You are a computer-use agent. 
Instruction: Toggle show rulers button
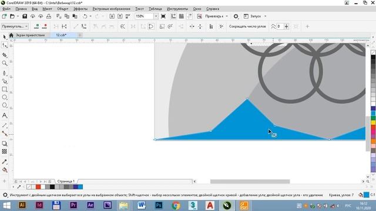[173, 16]
